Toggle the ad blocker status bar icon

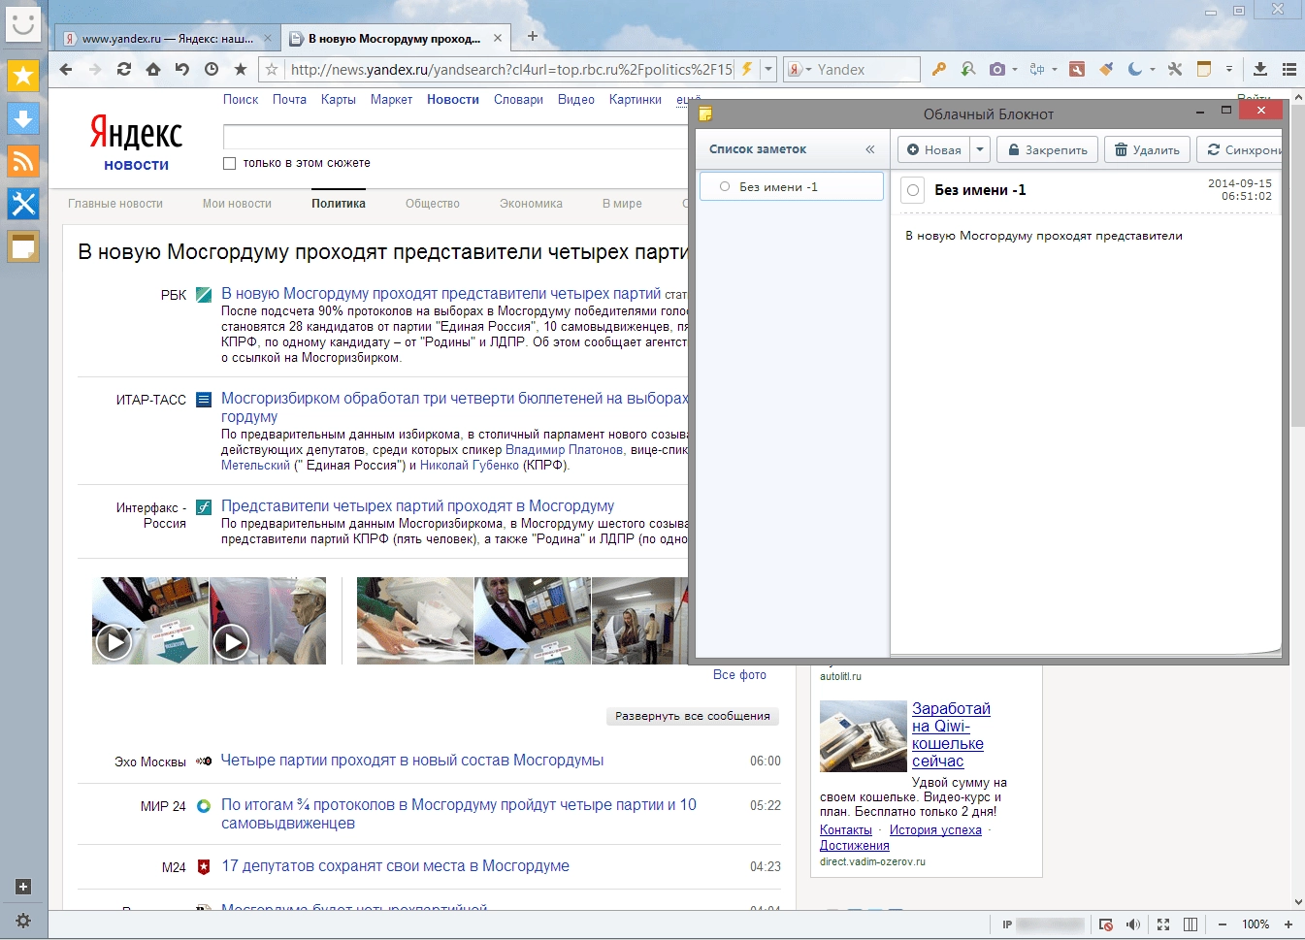(1106, 924)
